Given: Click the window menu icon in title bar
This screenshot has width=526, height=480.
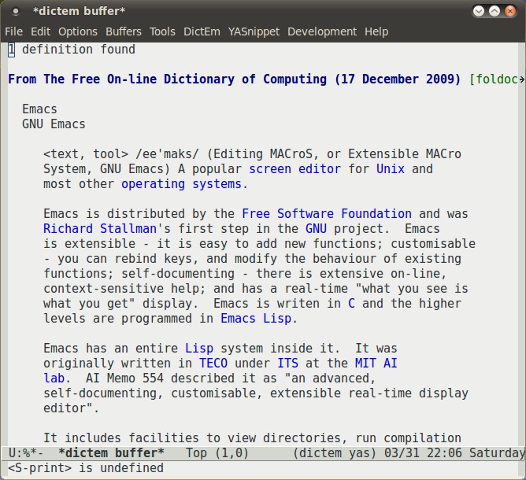Looking at the screenshot, I should click(x=16, y=11).
